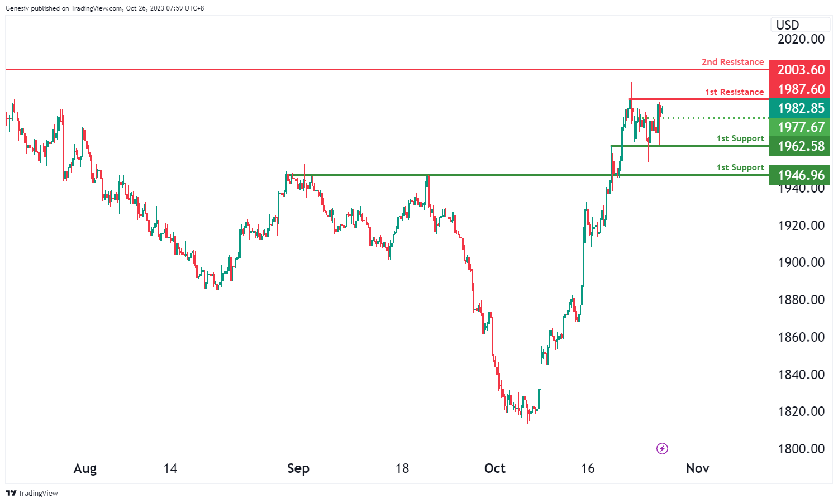Open the Genesiv published on TradingView.com header
This screenshot has height=503, width=838.
click(x=104, y=8)
